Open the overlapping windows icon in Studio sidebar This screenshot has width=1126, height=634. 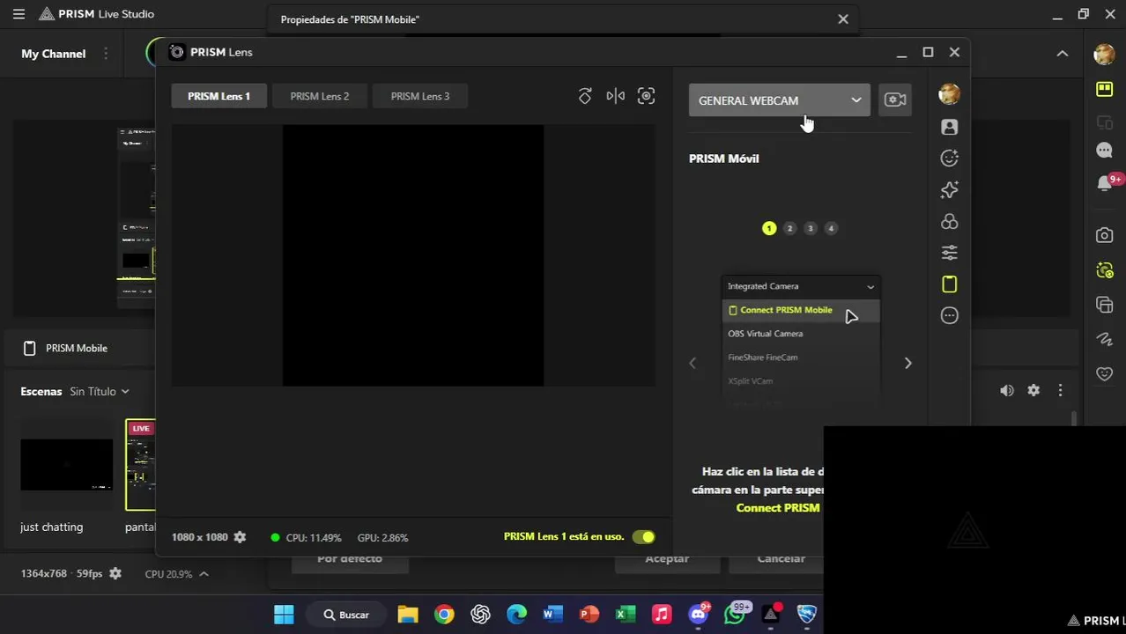pos(1104,305)
